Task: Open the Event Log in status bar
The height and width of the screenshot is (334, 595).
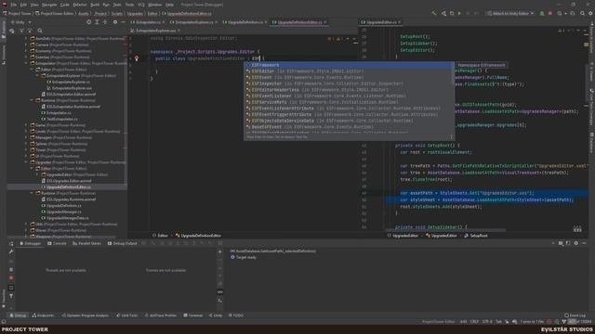Action: point(575,315)
